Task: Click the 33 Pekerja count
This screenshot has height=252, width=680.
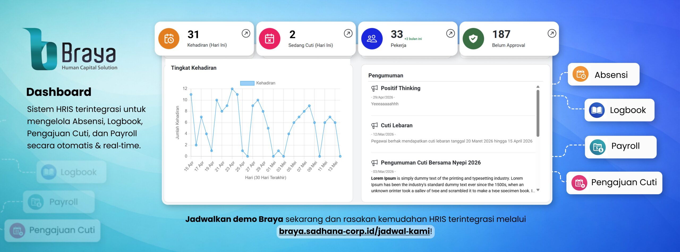Action: [x=397, y=34]
